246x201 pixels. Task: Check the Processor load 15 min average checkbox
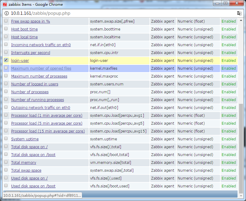(6, 131)
